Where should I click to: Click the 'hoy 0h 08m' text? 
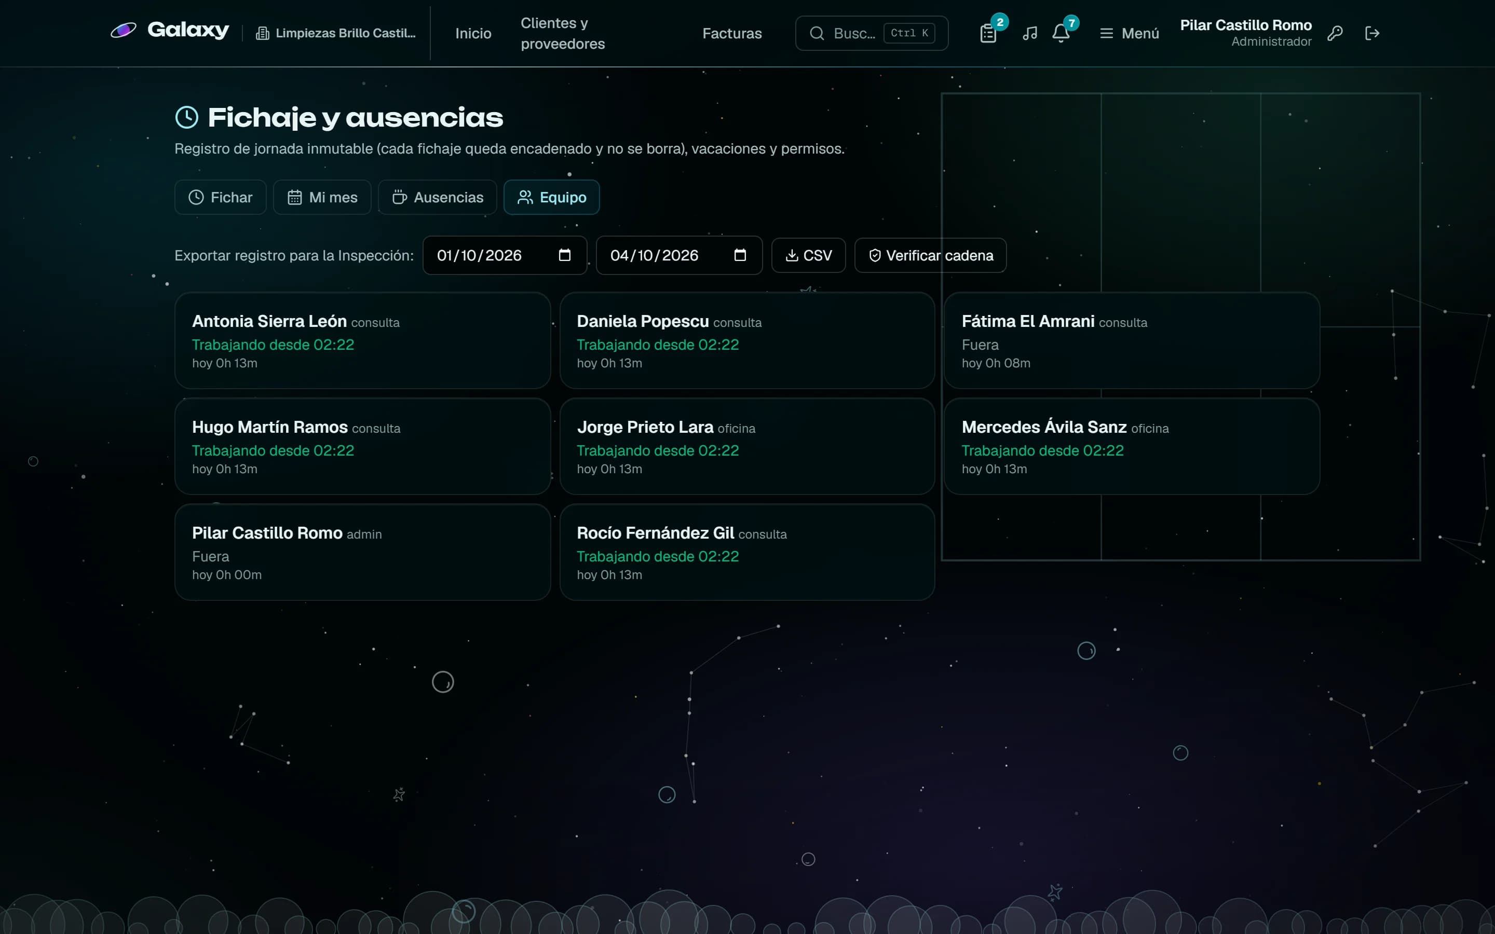pos(996,363)
